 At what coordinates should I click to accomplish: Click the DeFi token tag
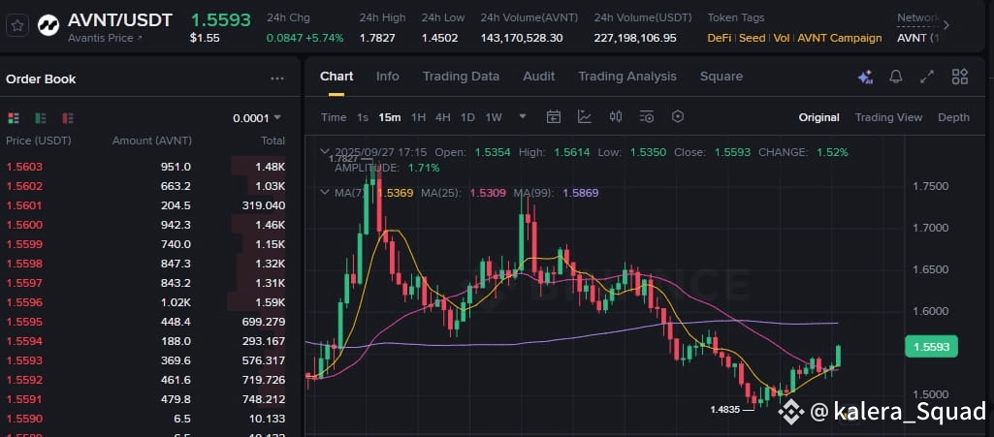(x=720, y=38)
